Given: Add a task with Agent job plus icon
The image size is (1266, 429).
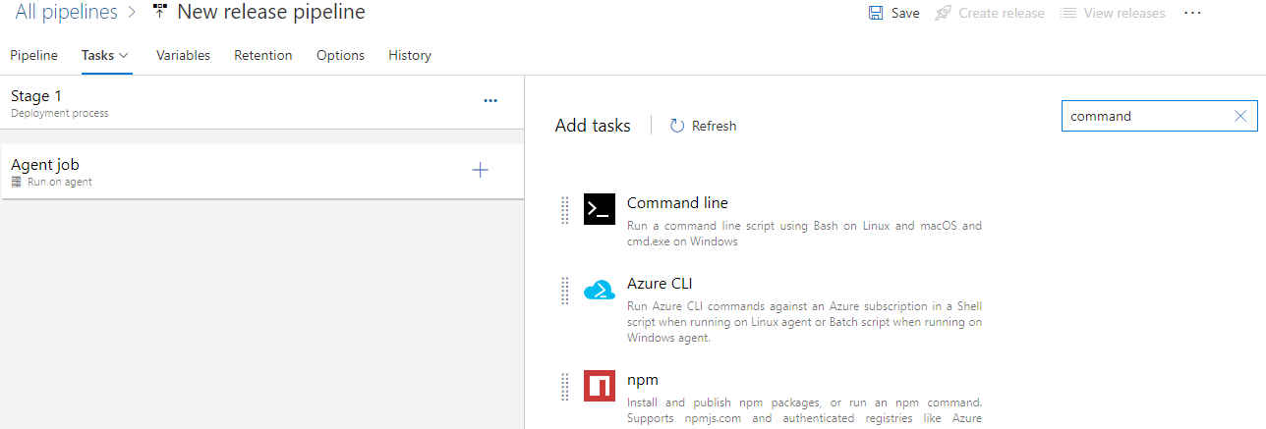Looking at the screenshot, I should pos(481,170).
